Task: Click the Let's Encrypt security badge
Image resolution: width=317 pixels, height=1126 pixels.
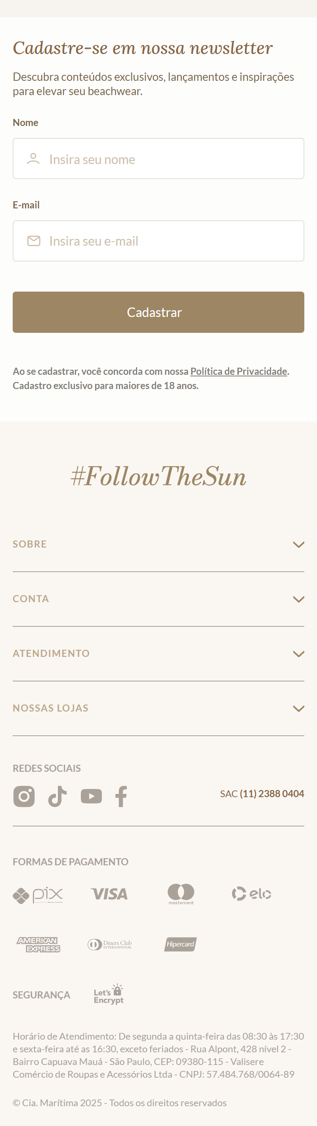Action: tap(109, 994)
